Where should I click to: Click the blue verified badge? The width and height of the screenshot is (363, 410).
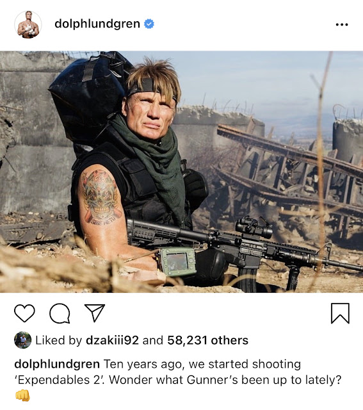click(149, 24)
